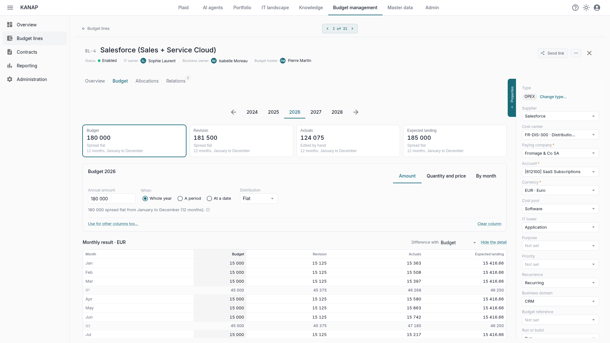Go to previous budget line with left chevron
The image size is (610, 343).
pyautogui.click(x=328, y=29)
